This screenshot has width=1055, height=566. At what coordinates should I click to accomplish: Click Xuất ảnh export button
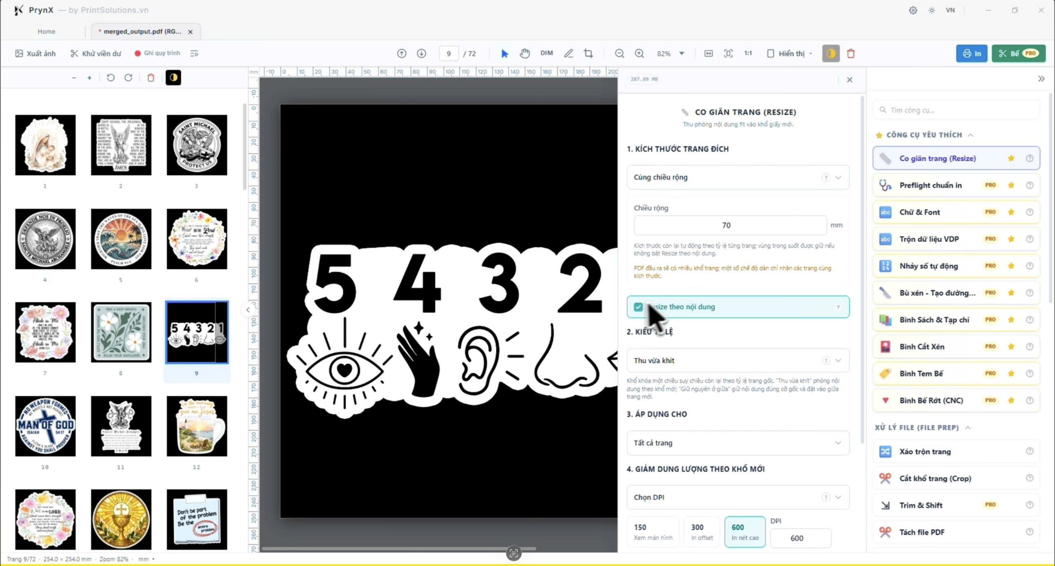pos(35,53)
